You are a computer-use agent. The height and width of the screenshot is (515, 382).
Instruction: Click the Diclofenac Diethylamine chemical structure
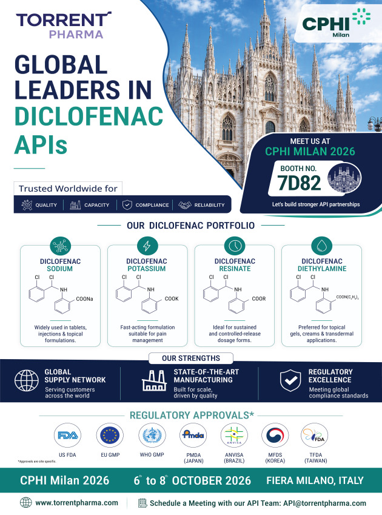coord(324,294)
